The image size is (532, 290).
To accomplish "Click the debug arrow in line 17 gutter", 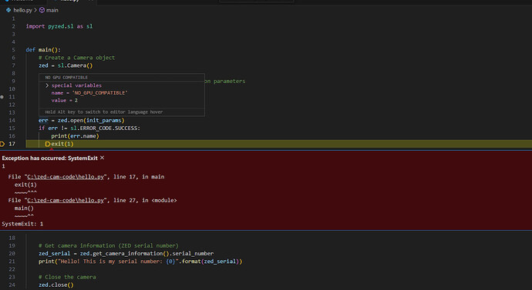I will pyautogui.click(x=2, y=144).
